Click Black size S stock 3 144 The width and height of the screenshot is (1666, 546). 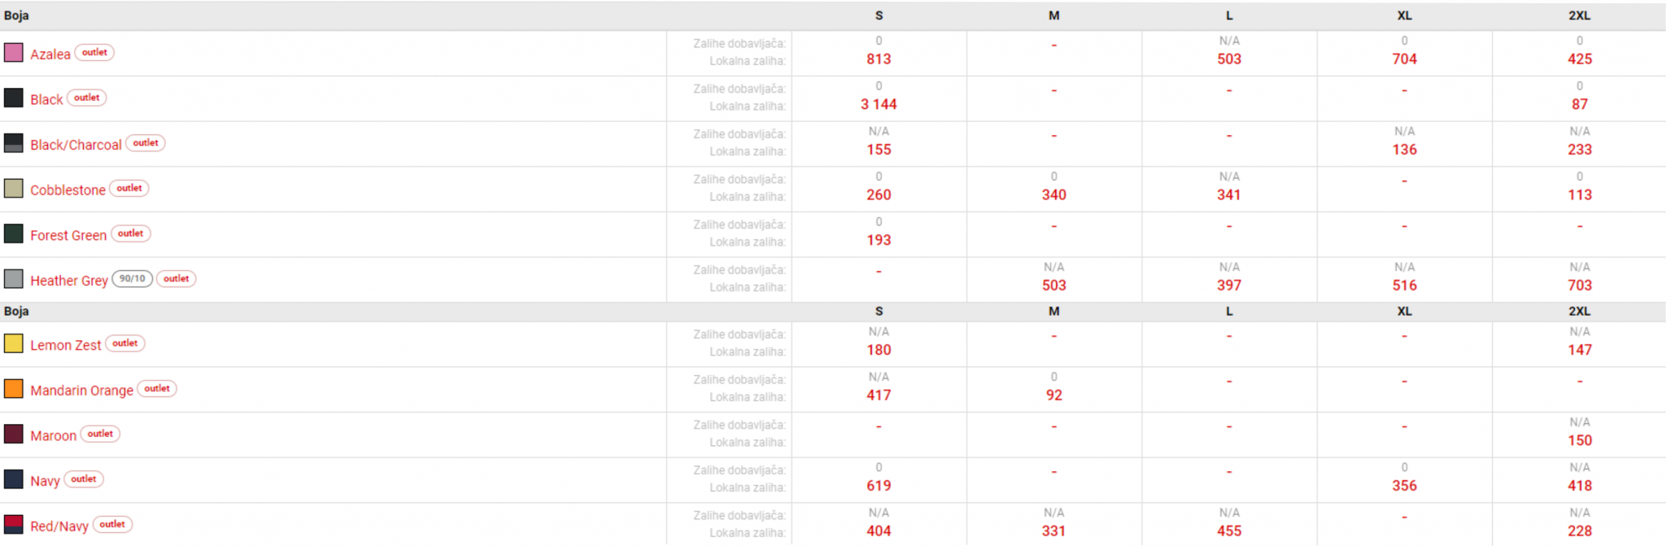(879, 104)
